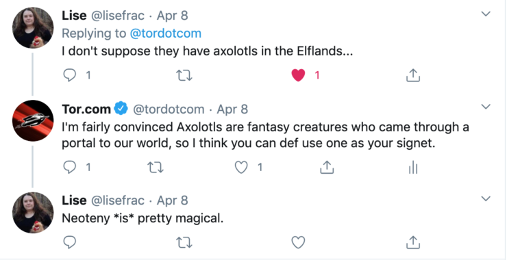Viewport: 507px width, 260px height.
Task: Open more options for Lise's first tweet
Action: [486, 14]
